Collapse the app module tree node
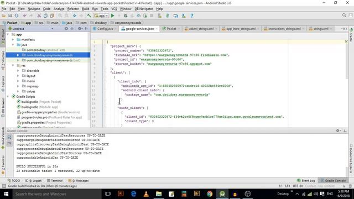354x199 pixels. pyautogui.click(x=8, y=34)
